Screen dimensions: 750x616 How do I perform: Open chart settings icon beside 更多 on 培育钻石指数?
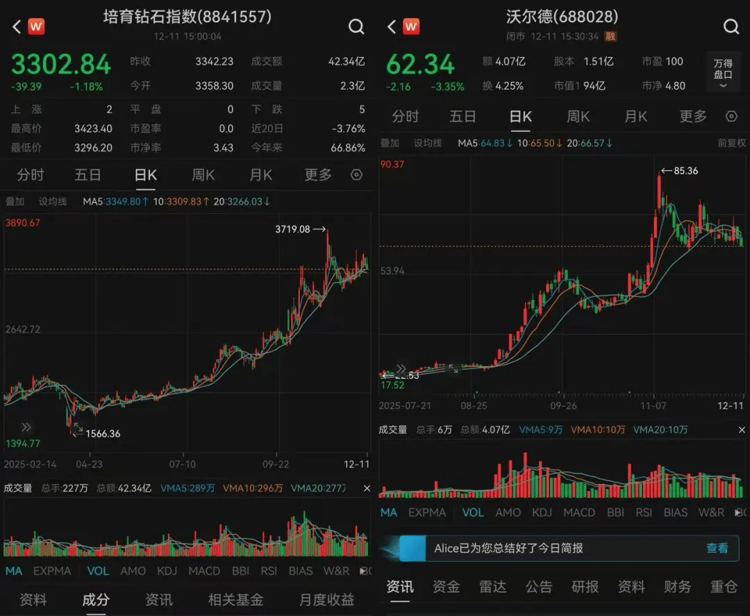356,175
